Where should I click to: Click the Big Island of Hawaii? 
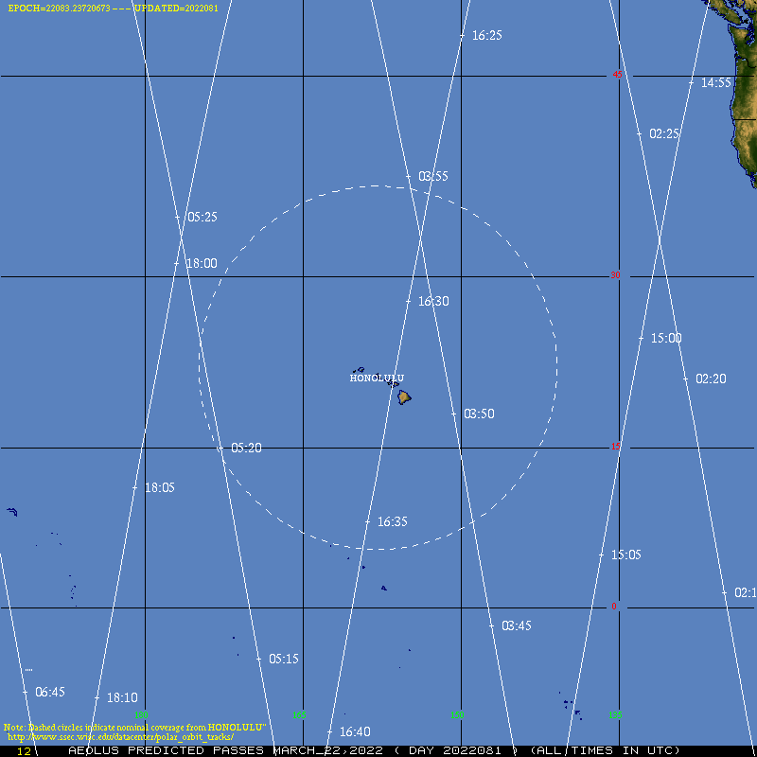pos(404,397)
